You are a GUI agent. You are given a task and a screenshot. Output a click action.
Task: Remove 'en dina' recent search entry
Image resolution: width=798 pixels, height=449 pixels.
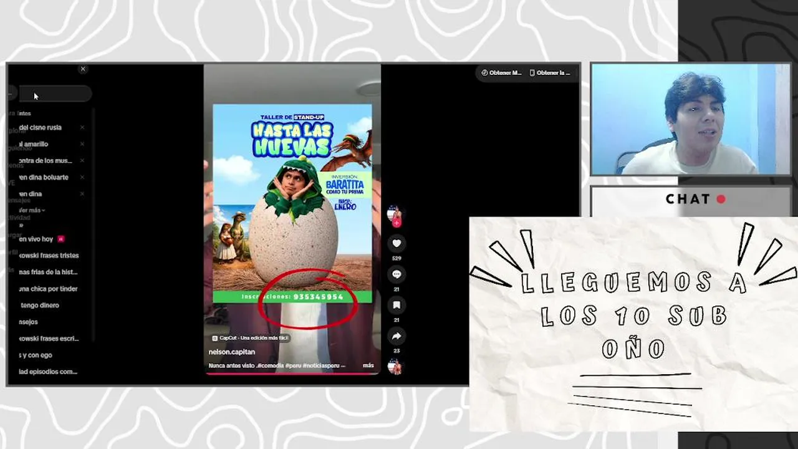[x=82, y=194]
